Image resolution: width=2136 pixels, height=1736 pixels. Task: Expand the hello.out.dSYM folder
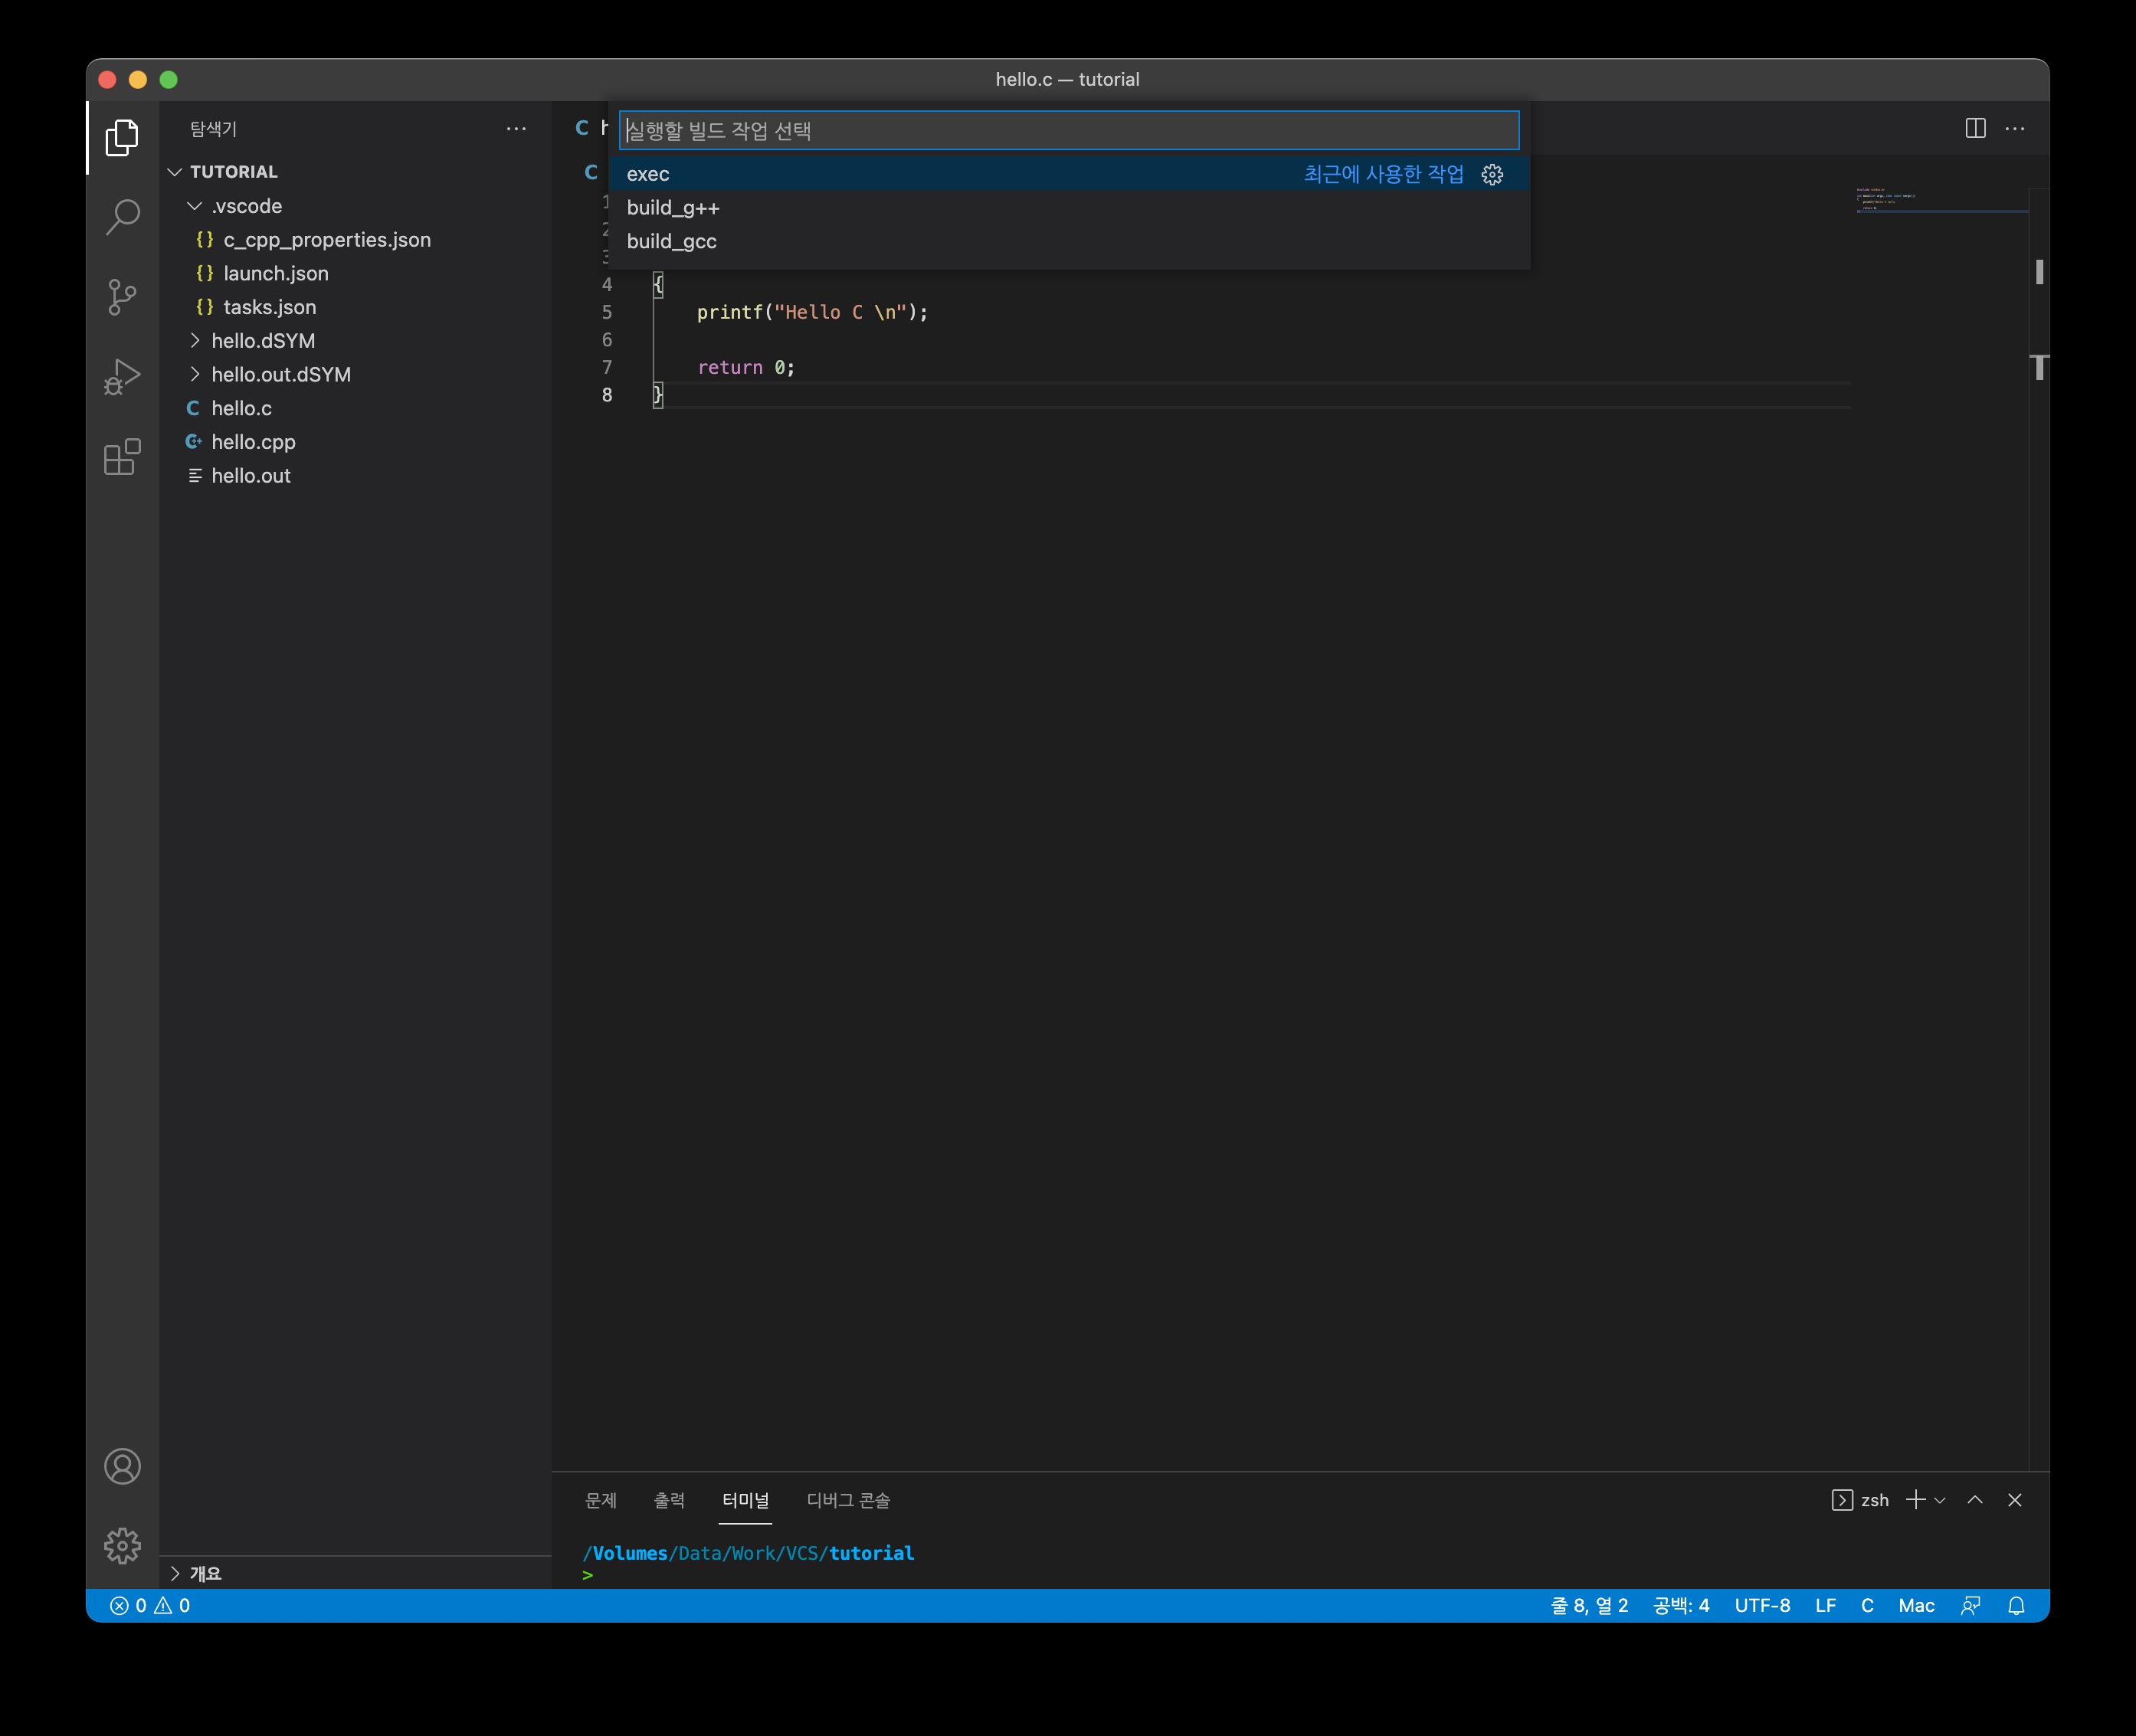click(194, 374)
